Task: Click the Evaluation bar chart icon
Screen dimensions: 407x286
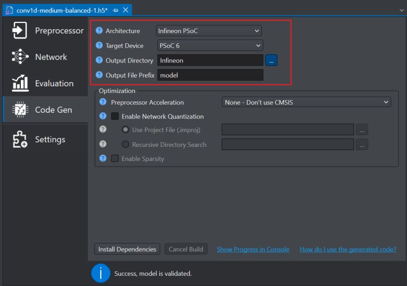Action: pos(20,83)
